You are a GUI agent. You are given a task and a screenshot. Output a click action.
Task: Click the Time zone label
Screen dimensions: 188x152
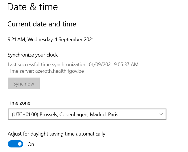tap(19, 103)
